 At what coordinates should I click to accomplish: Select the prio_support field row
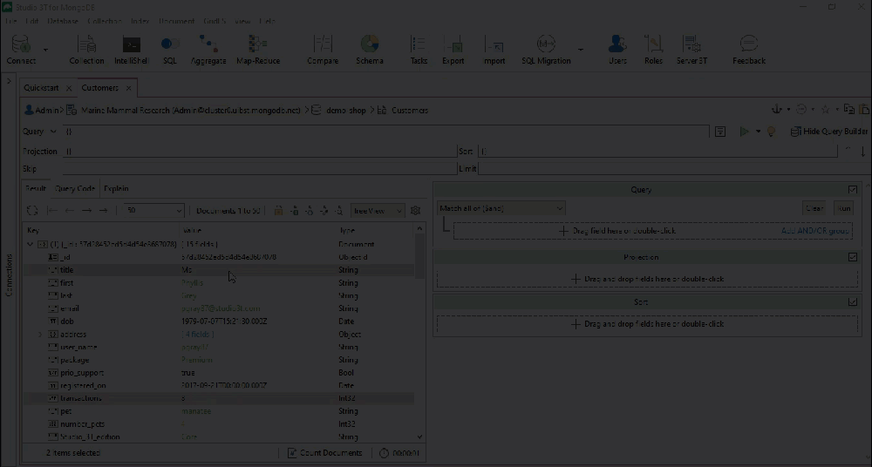219,373
